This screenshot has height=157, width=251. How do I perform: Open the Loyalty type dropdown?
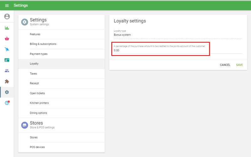coord(178,35)
